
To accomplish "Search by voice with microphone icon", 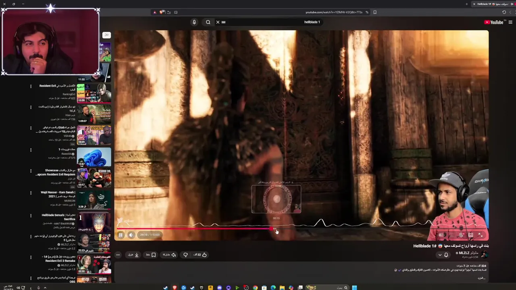I will pyautogui.click(x=194, y=22).
